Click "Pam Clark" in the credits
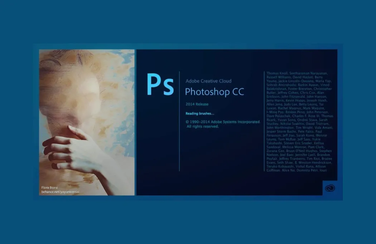376x244 pixels. [x=316, y=147]
